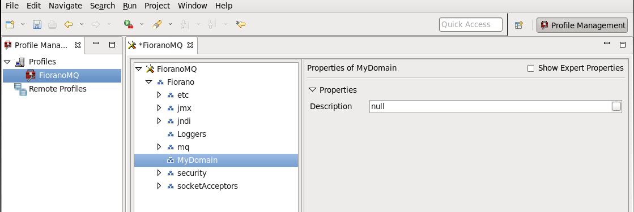This screenshot has height=212, width=634.
Task: Select the FioranoMQ profile icon in Profiles
Action: (x=31, y=76)
